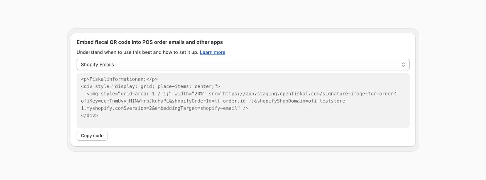
Task: Click the Embed fiscal QR code heading
Action: click(x=150, y=42)
